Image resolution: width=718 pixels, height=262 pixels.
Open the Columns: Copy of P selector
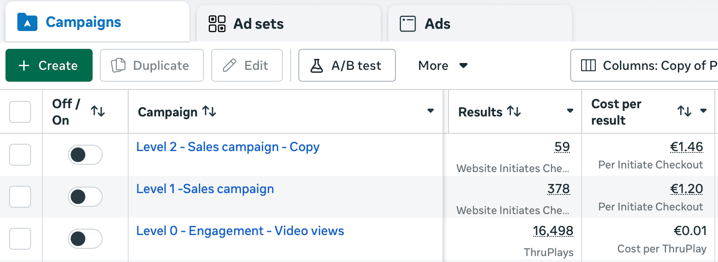click(x=644, y=65)
